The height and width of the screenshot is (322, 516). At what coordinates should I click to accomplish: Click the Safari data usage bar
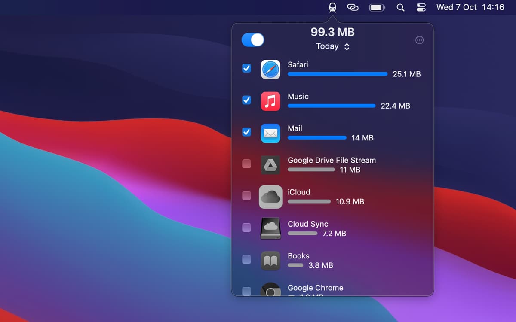pyautogui.click(x=337, y=74)
